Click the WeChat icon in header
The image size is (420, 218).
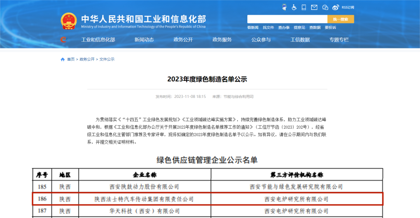pyautogui.click(x=325, y=7)
